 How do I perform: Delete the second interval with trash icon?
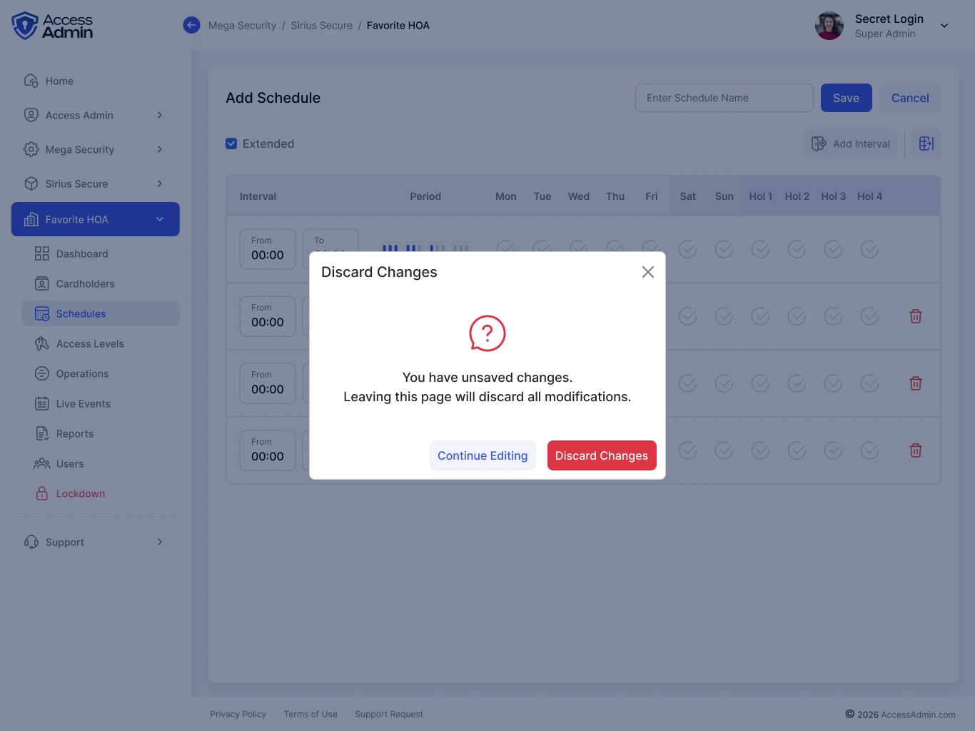(x=916, y=316)
